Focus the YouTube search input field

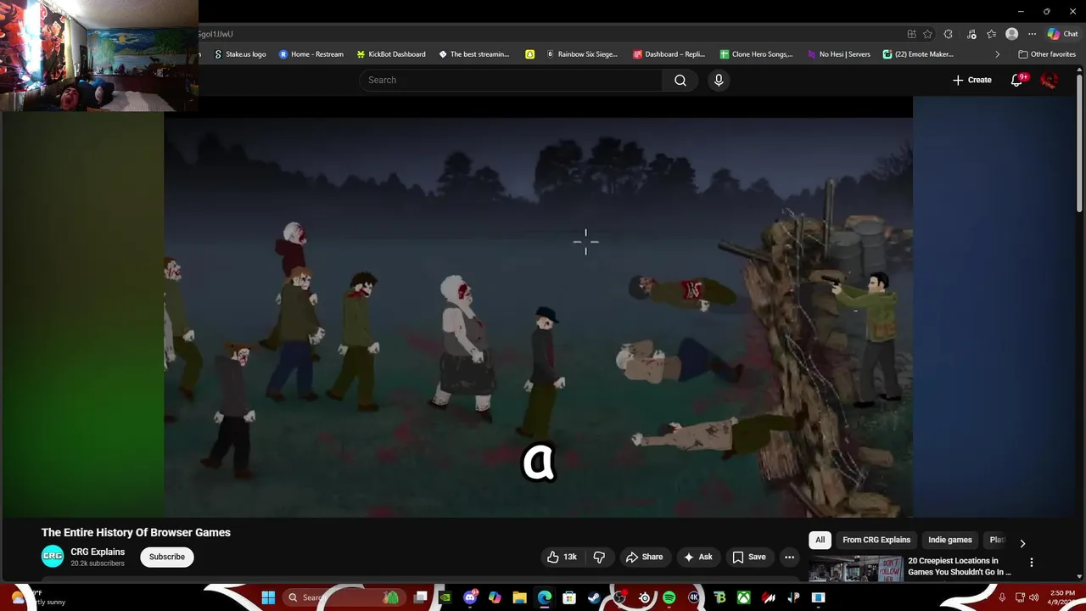point(511,80)
